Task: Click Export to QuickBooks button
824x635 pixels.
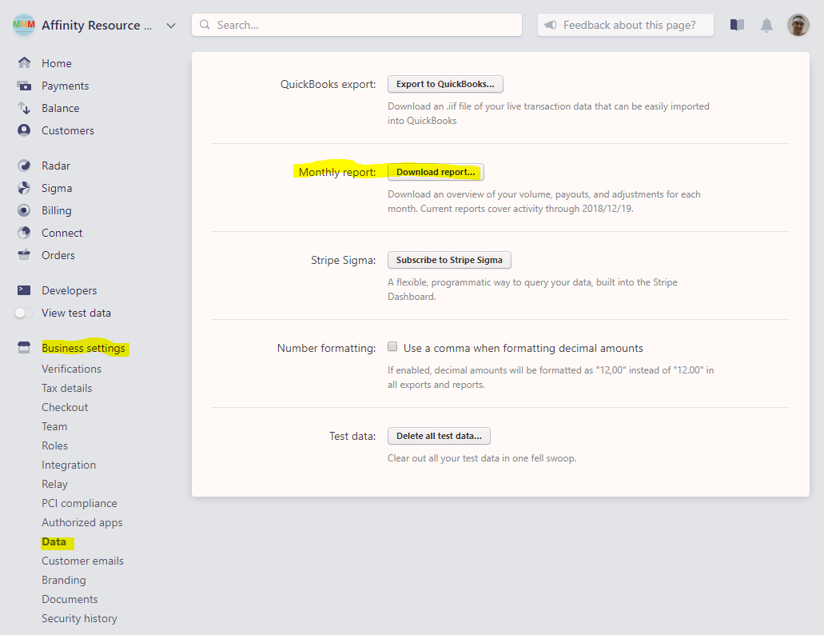Action: click(445, 84)
